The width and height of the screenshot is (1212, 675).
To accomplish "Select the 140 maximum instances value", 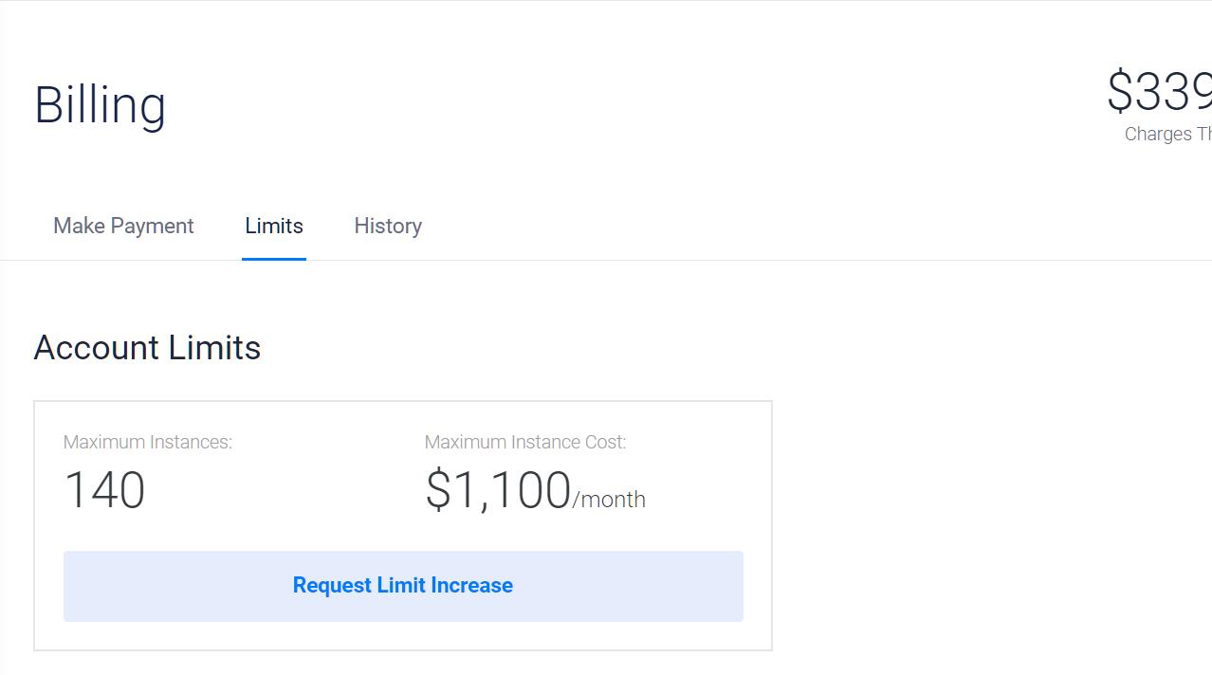I will pos(104,490).
